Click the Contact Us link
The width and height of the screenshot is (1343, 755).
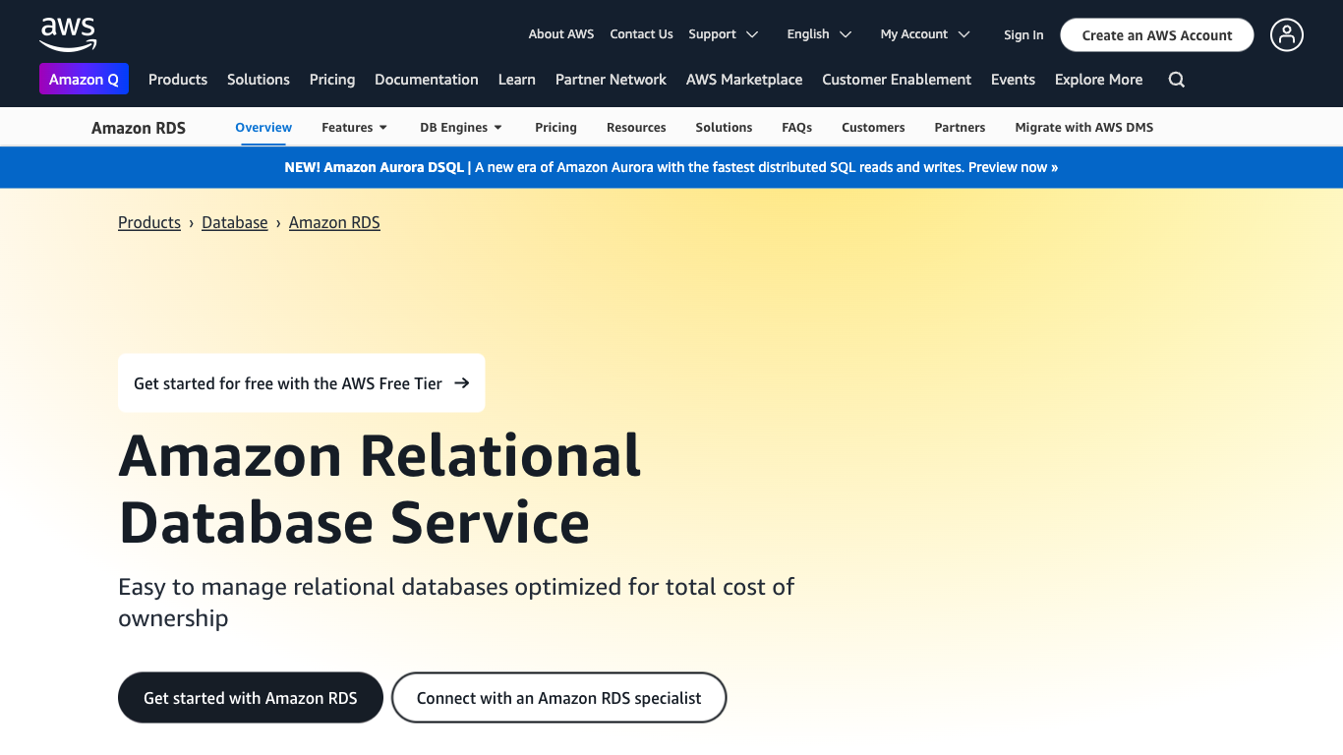click(x=641, y=34)
